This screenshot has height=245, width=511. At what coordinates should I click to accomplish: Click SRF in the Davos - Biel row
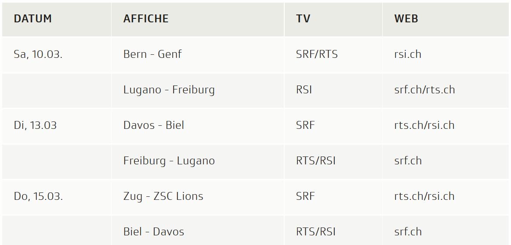pos(305,125)
